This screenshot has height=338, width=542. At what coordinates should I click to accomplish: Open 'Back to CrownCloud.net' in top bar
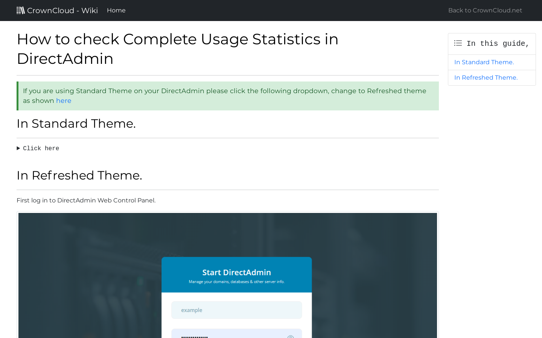click(x=485, y=10)
